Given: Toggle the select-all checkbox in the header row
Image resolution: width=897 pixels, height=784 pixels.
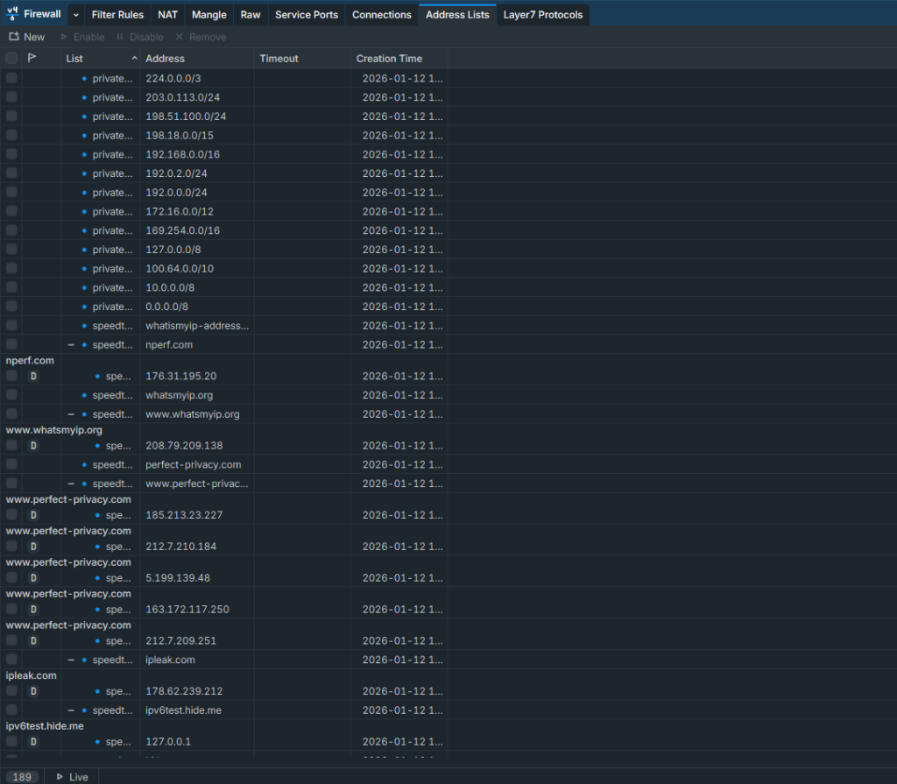Looking at the screenshot, I should (11, 58).
